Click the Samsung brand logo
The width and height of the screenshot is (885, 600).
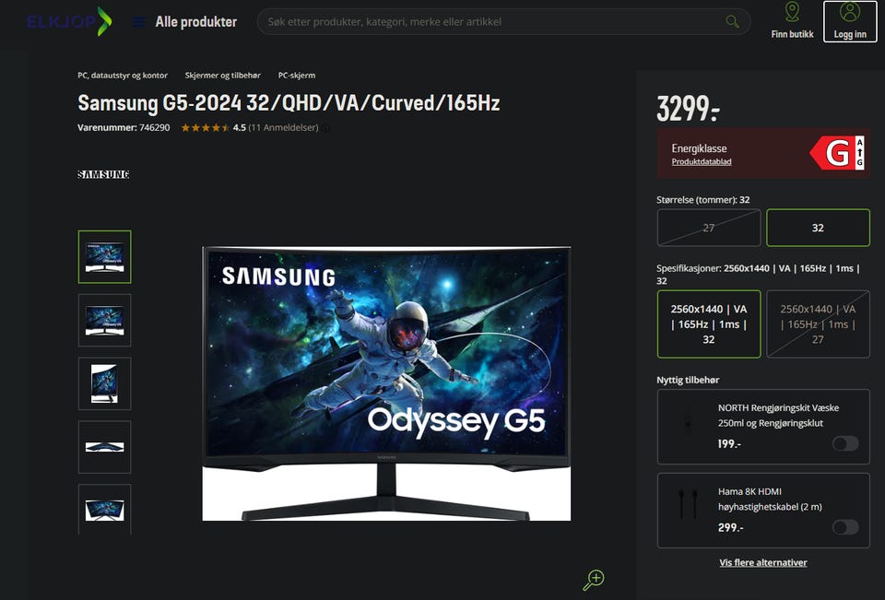(103, 174)
